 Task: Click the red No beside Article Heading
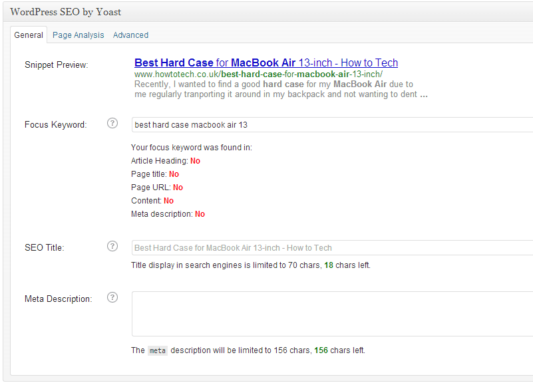pyautogui.click(x=195, y=160)
